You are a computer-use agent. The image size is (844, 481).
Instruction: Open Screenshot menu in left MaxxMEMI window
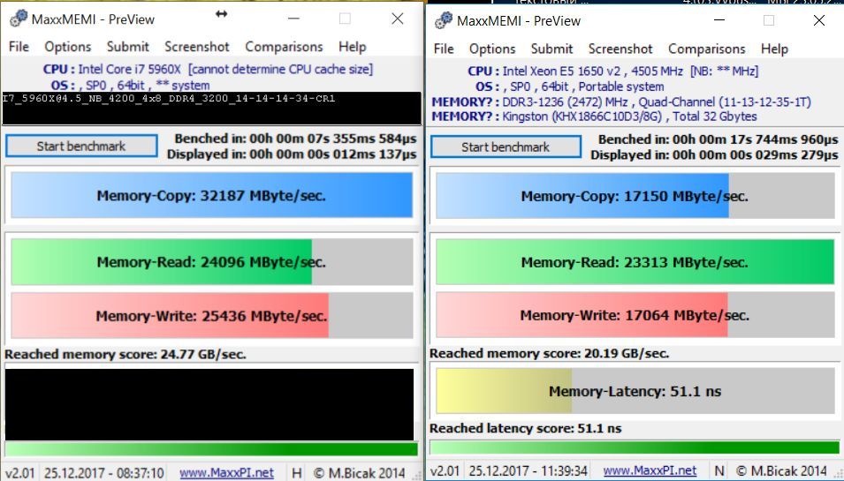(197, 47)
